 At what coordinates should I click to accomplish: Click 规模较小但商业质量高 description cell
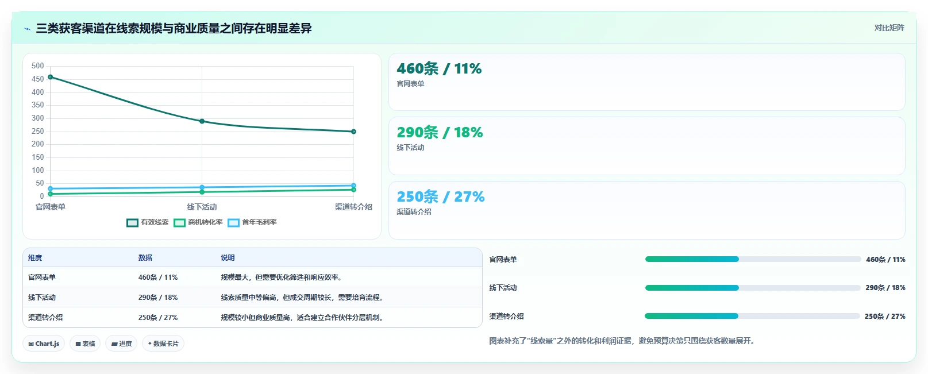point(302,318)
